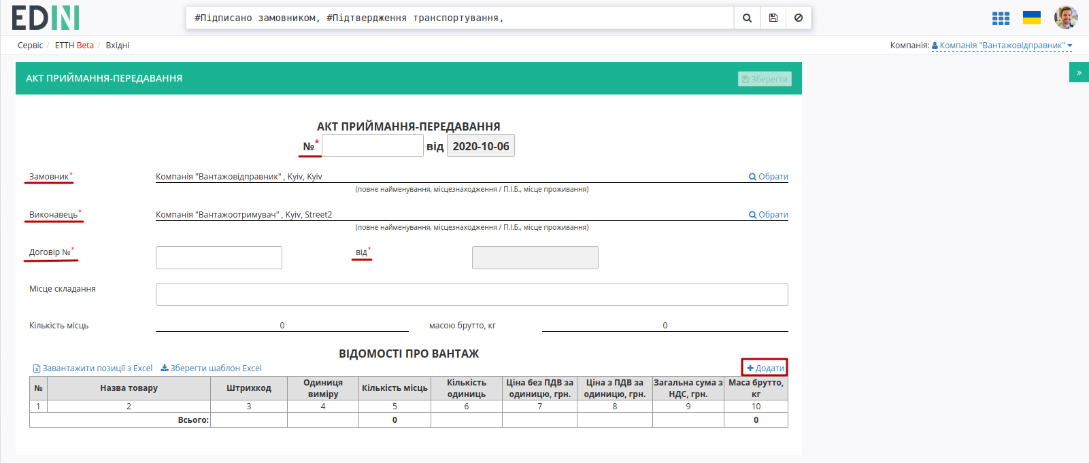
Task: Click the Зберегти button
Action: point(765,79)
